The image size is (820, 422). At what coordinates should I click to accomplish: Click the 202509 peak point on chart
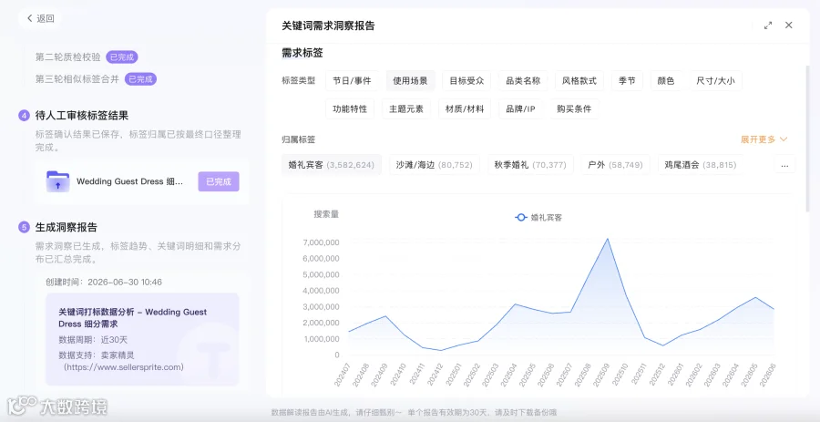click(607, 239)
